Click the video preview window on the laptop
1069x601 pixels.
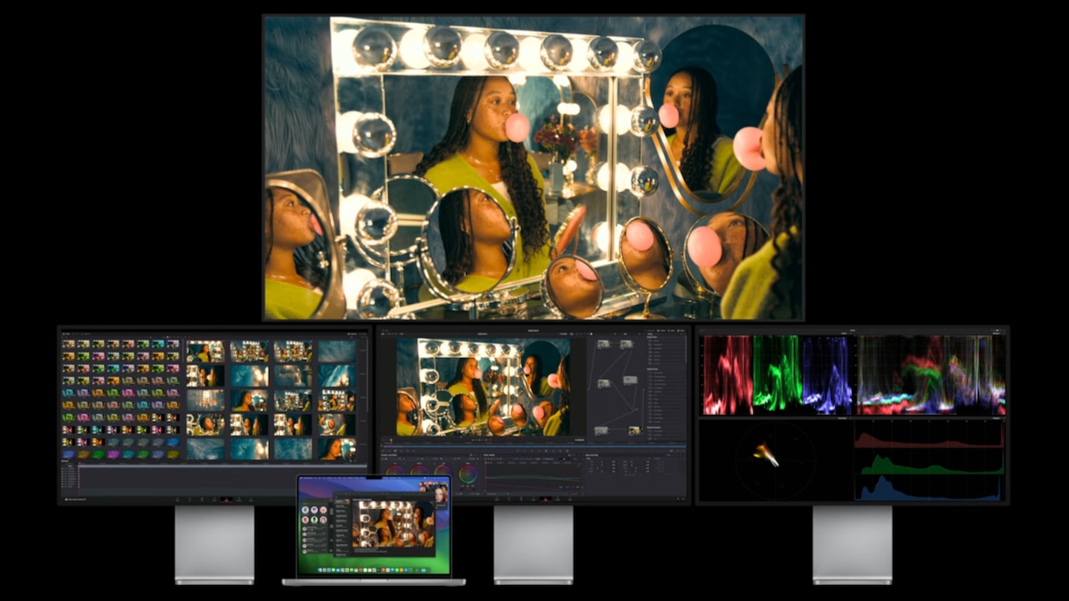coord(393,523)
